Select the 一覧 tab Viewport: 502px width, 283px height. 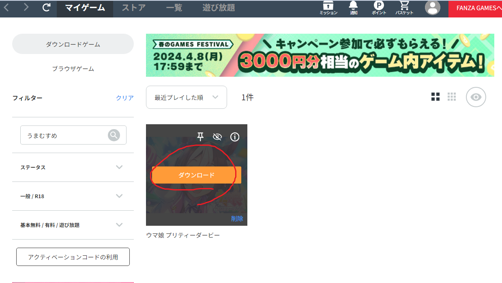point(174,8)
